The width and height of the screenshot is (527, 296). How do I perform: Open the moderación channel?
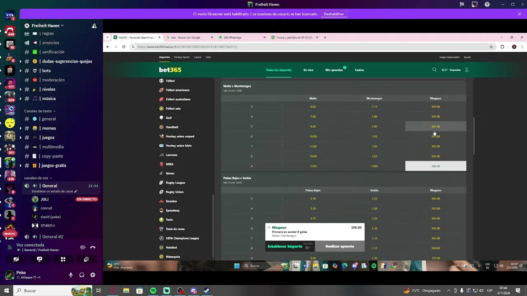60,80
